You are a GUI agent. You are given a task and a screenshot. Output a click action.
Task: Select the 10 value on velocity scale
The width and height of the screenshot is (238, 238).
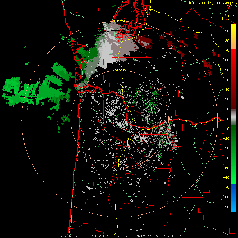(227, 109)
